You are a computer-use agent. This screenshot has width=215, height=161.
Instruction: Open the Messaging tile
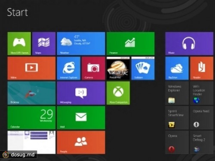[x=81, y=93]
